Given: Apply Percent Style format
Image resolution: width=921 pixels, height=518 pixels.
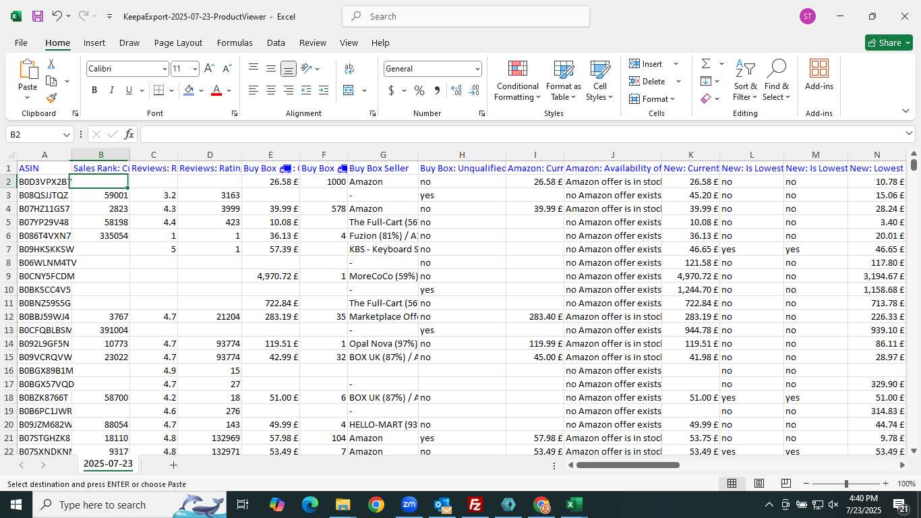Looking at the screenshot, I should (419, 90).
